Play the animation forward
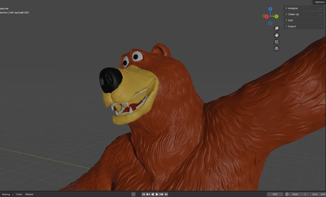The height and width of the screenshot is (197, 326). pos(157,194)
